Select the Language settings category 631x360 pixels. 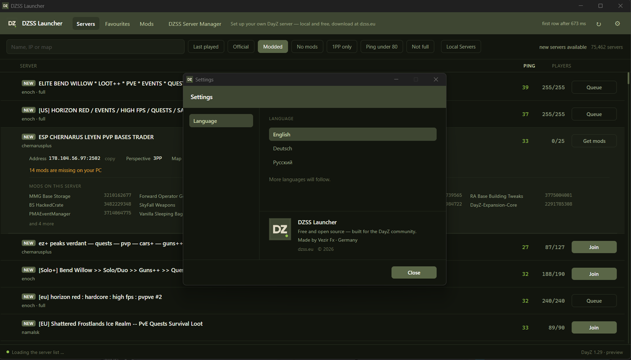point(221,121)
